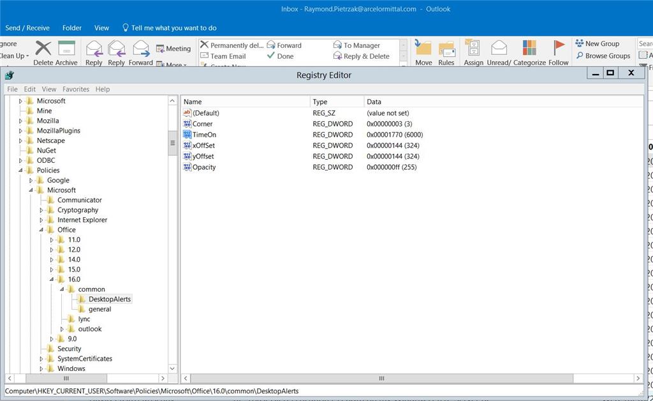Open Categorize color squares in Outlook

coord(529,48)
